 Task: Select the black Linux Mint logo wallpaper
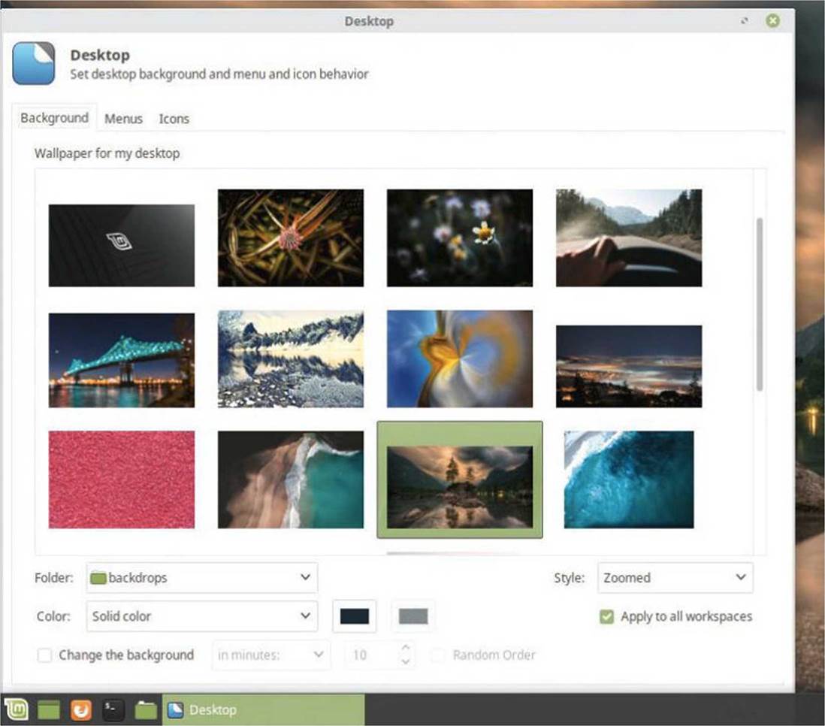pyautogui.click(x=122, y=245)
